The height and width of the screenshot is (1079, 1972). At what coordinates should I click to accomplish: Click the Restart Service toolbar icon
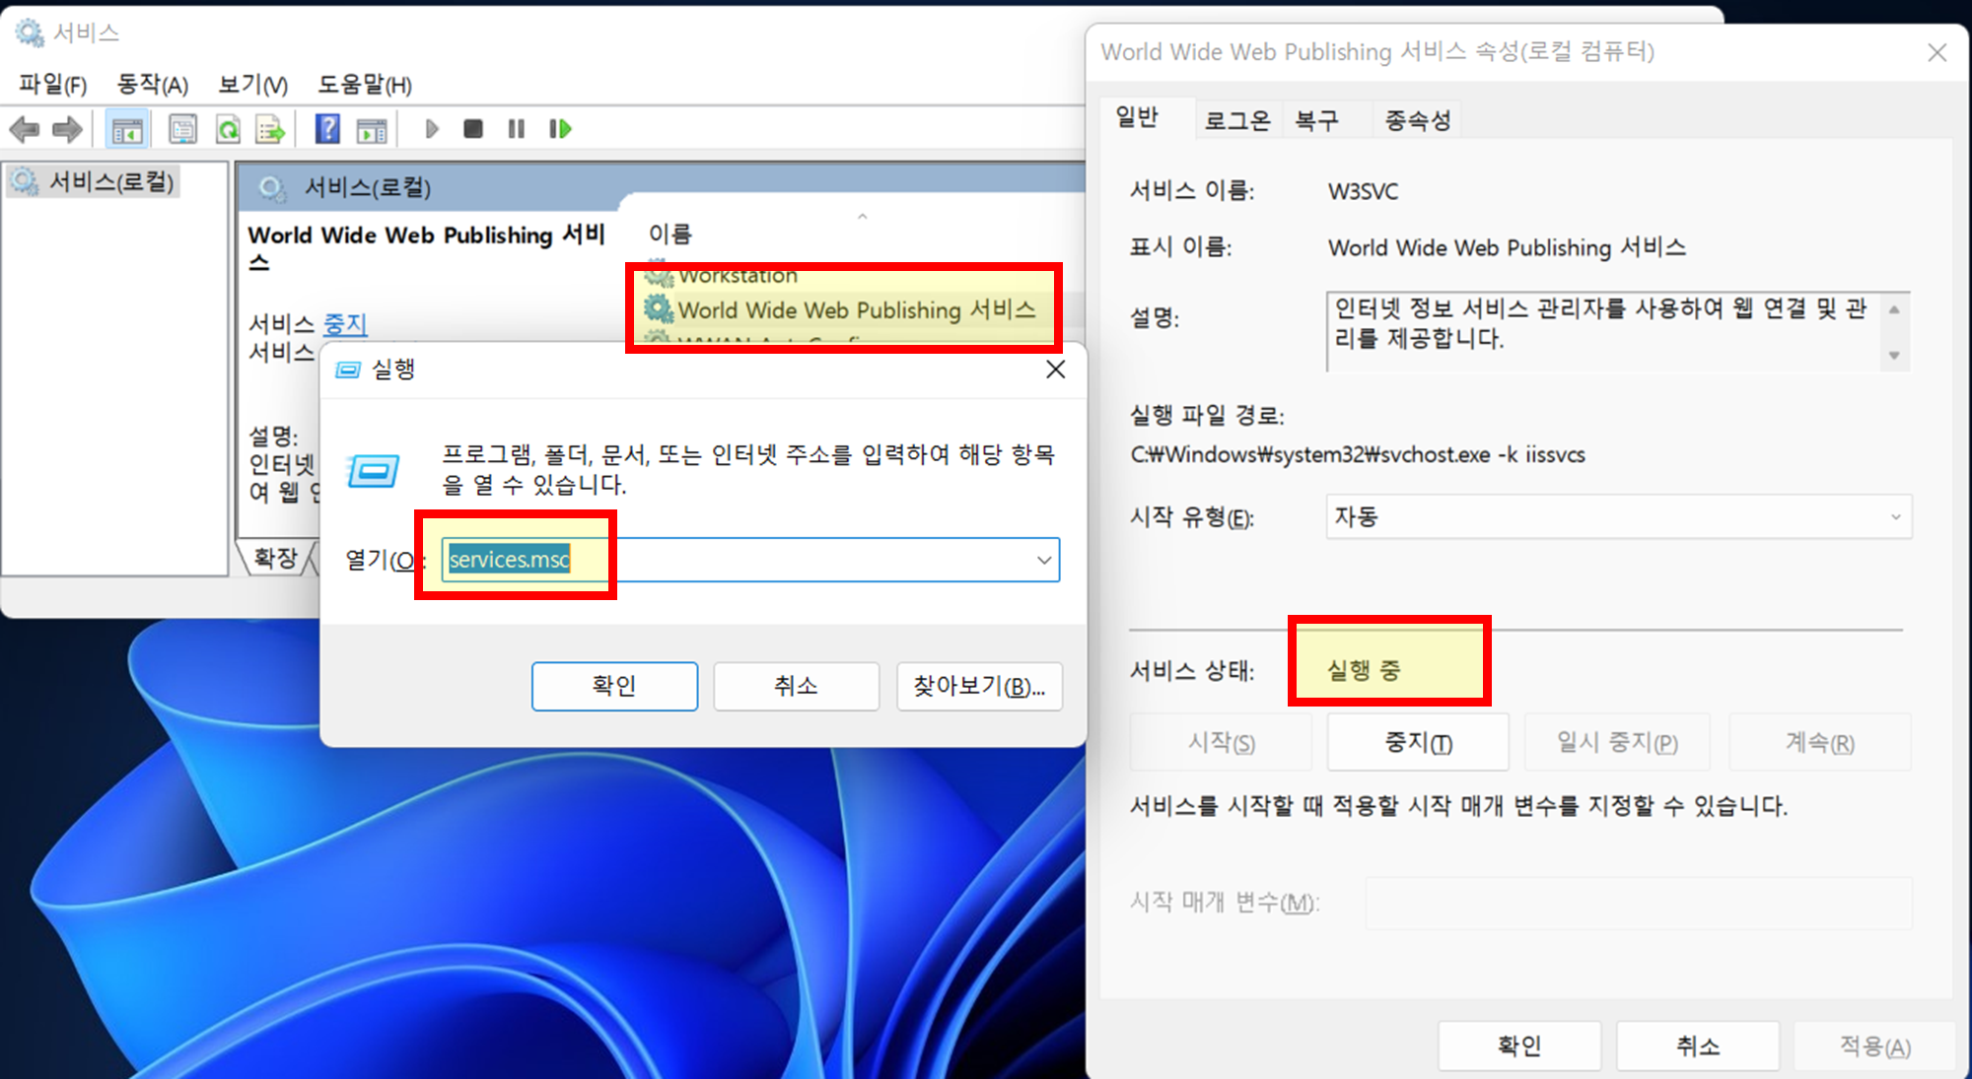coord(560,129)
